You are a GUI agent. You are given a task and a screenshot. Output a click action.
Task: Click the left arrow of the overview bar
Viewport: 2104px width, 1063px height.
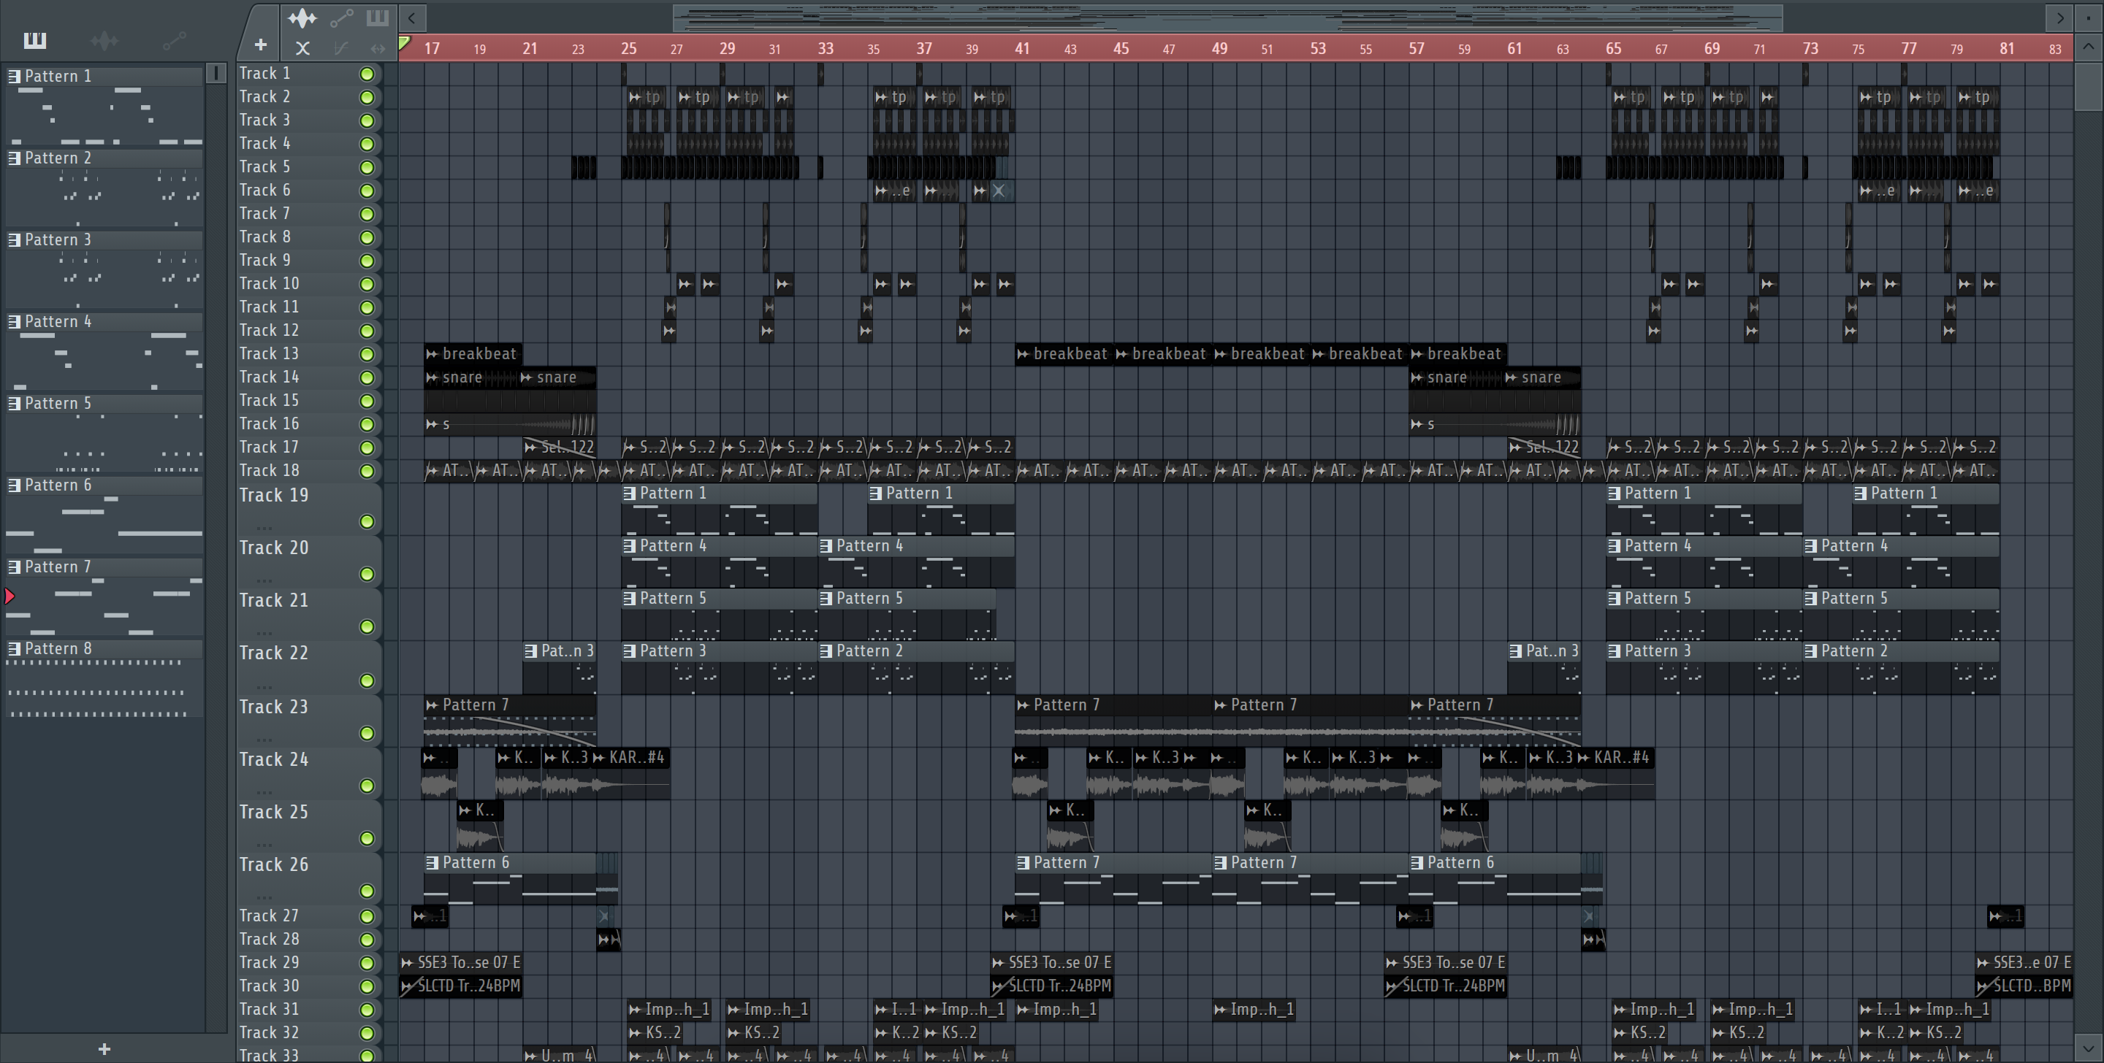413,17
